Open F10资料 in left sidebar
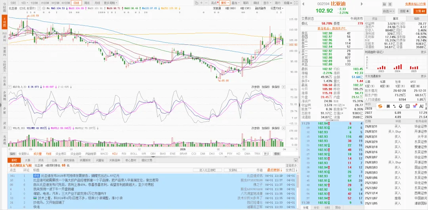 [x=4, y=37]
